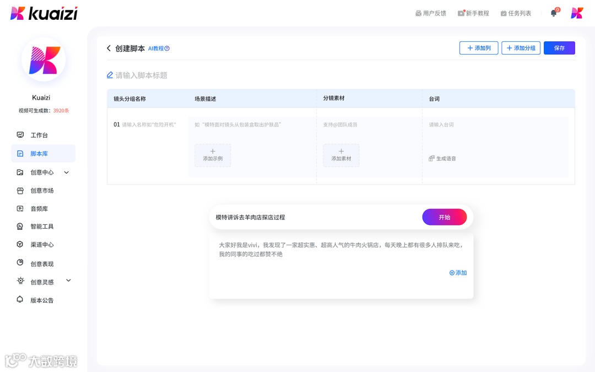Open the 工作台 workspace from sidebar
This screenshot has width=595, height=372.
[40, 134]
